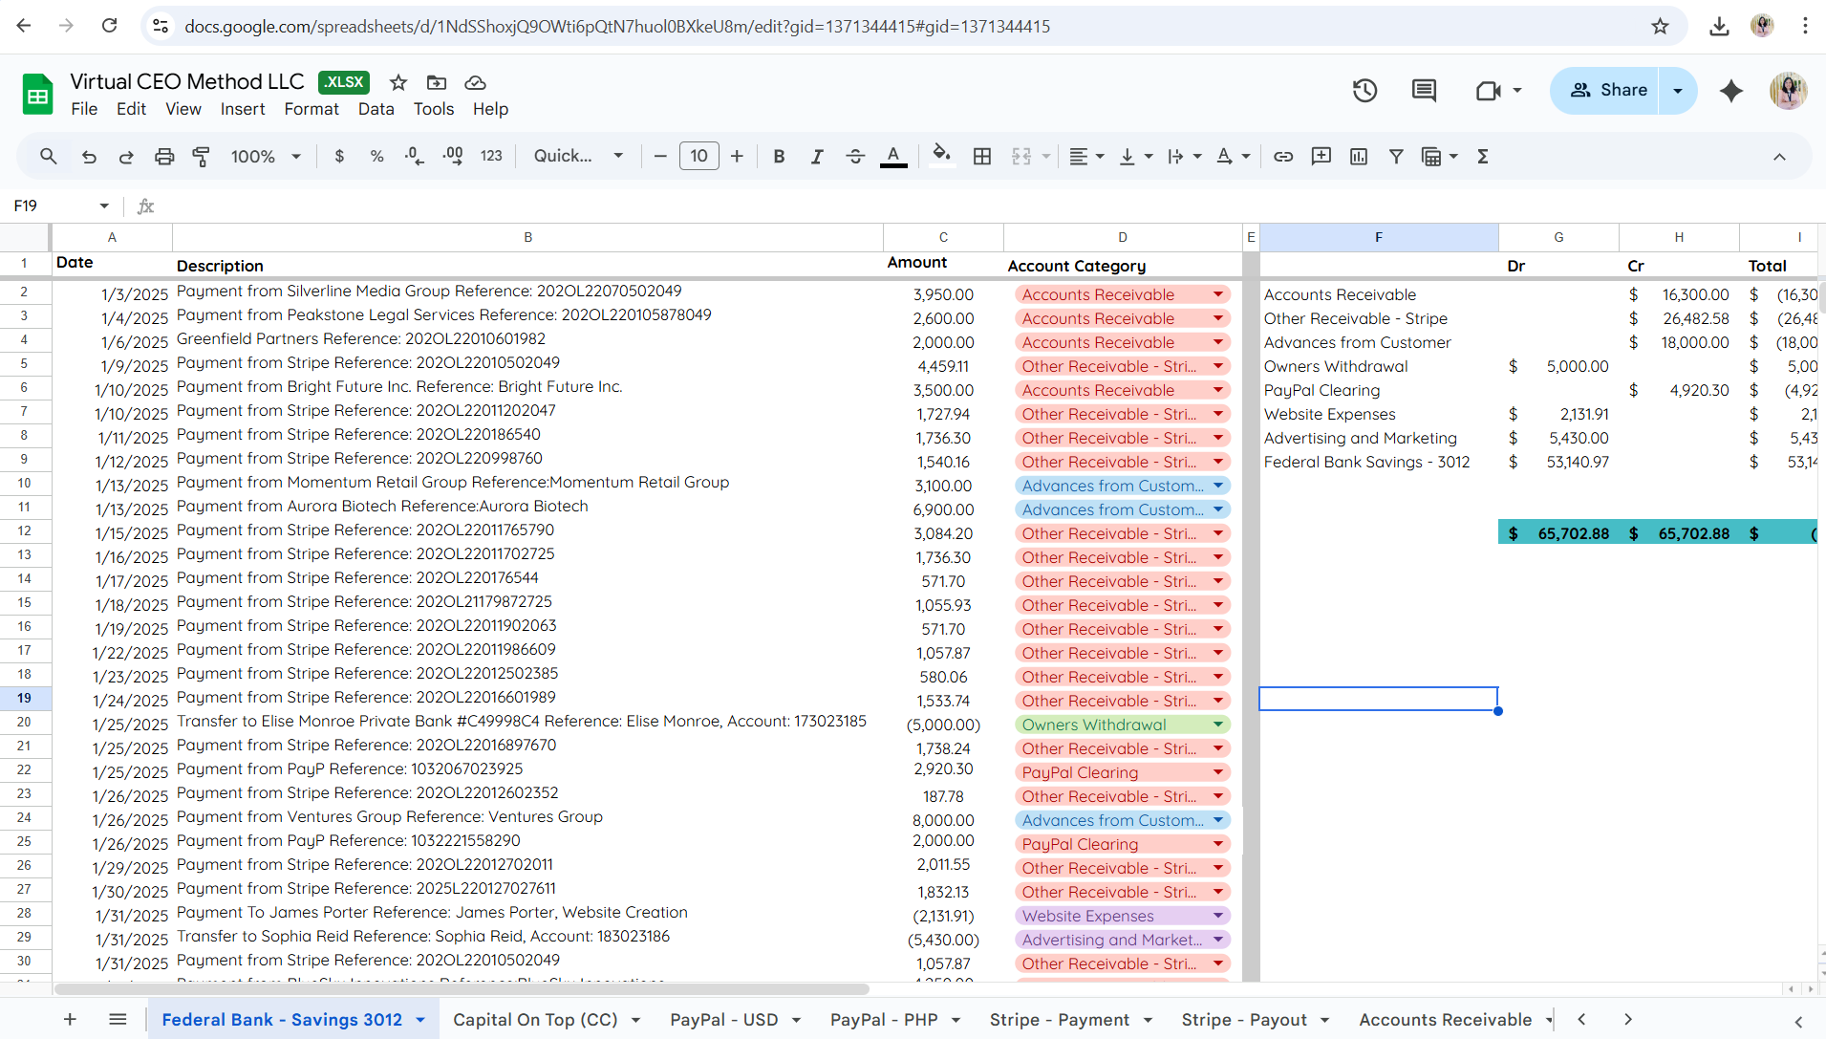Open the more number formats 123 menu
The height and width of the screenshot is (1039, 1826).
(x=491, y=156)
